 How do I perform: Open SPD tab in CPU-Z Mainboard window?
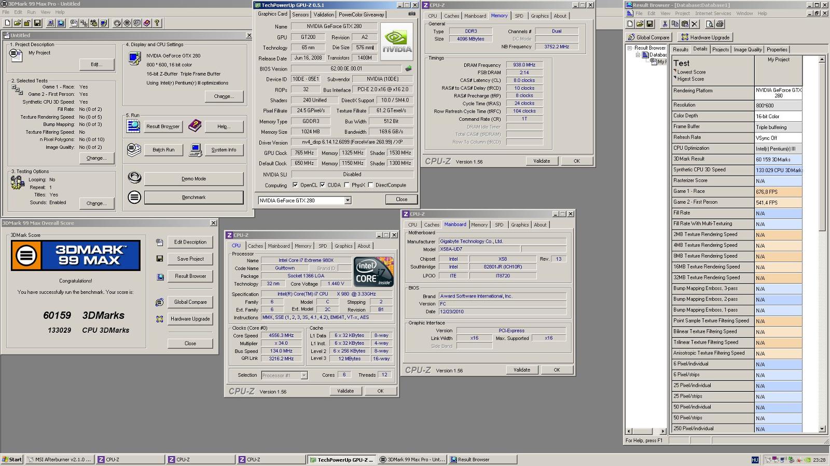click(499, 225)
